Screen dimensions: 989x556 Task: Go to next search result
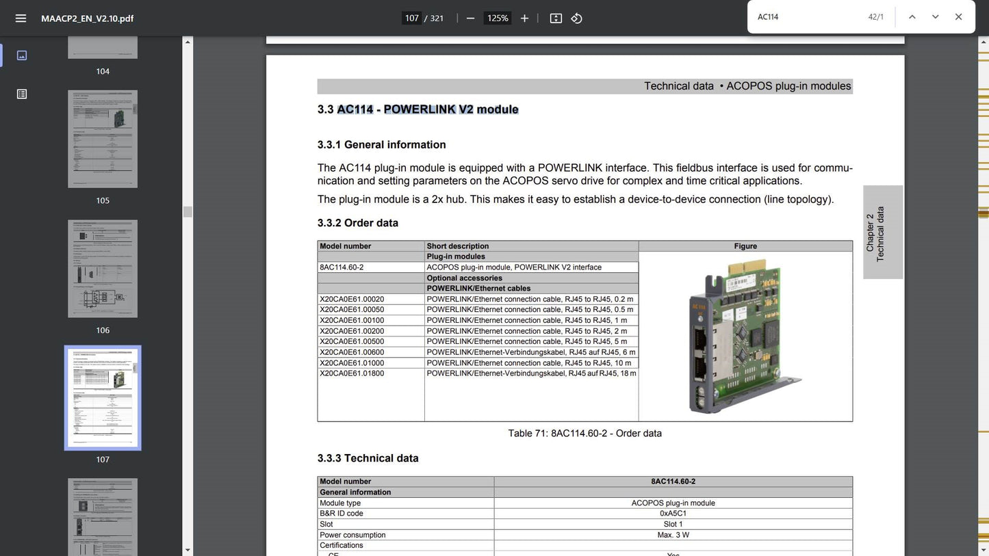click(935, 17)
